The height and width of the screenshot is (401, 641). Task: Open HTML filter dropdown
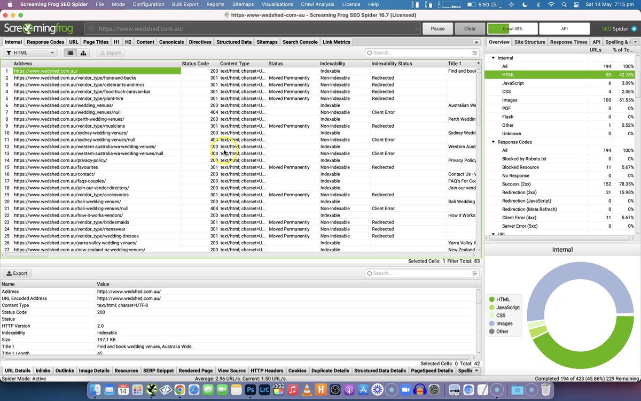click(30, 53)
